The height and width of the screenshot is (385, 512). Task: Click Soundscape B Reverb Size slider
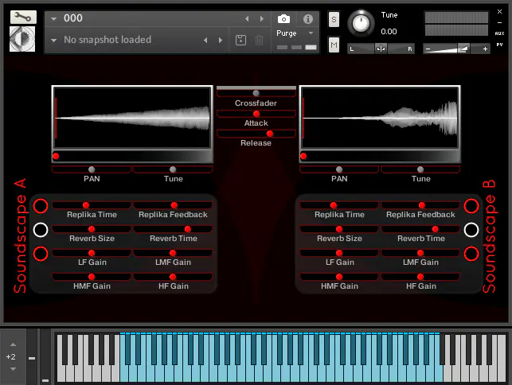[x=339, y=229]
